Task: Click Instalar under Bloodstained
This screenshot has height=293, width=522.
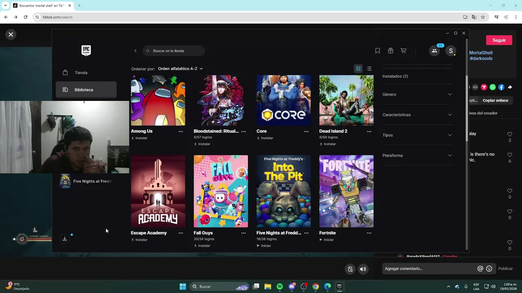Action: click(x=202, y=144)
